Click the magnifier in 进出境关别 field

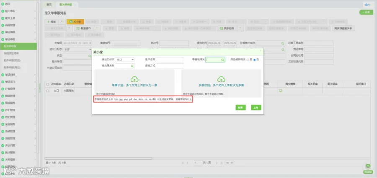[x=132, y=66]
